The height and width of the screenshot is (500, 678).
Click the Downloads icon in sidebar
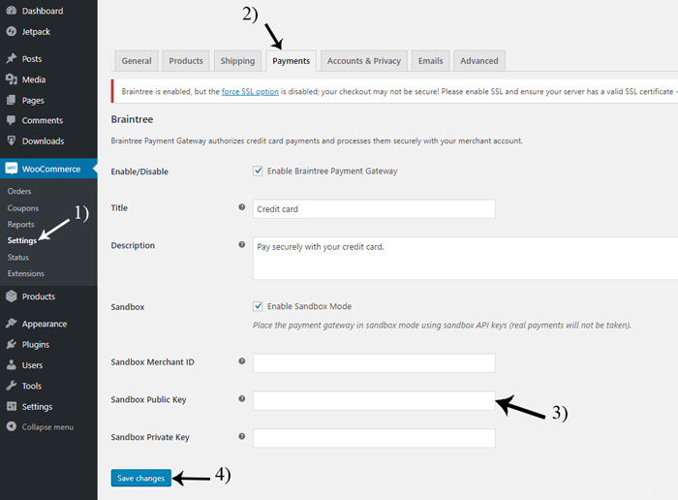[x=12, y=141]
